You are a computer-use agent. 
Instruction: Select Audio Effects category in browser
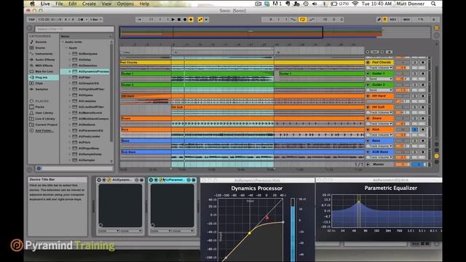(45, 60)
